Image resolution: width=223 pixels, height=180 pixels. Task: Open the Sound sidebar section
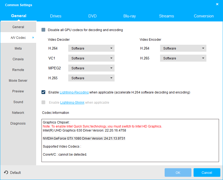coord(18,102)
